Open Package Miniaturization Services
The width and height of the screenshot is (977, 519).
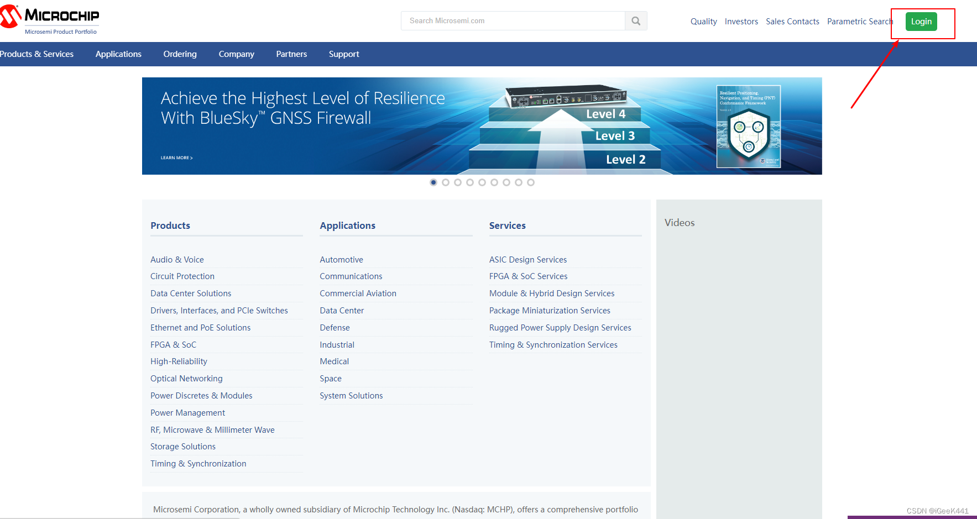click(550, 311)
